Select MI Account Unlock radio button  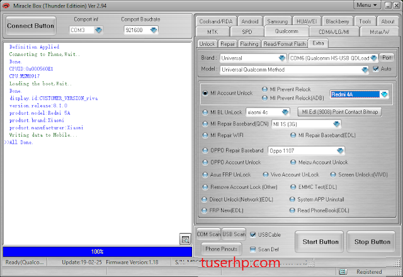(x=205, y=93)
